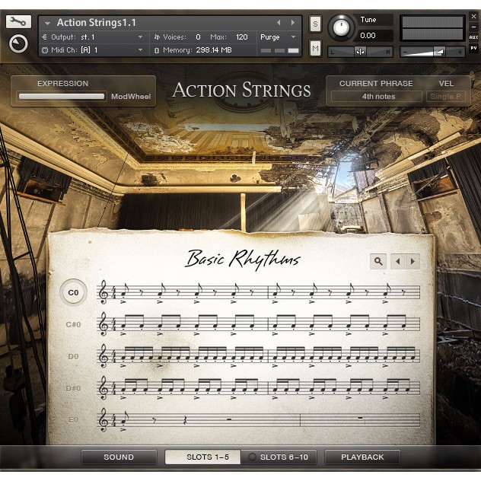
Task: Click the C#0 eighth-note rhythm notation
Action: pos(259,324)
